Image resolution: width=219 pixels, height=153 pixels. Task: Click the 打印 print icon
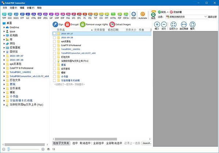(134, 15)
